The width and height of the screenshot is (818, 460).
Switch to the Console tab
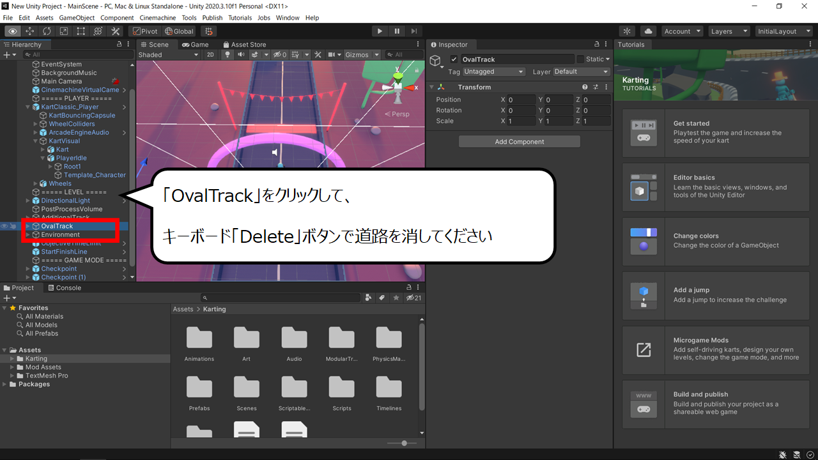[64, 288]
